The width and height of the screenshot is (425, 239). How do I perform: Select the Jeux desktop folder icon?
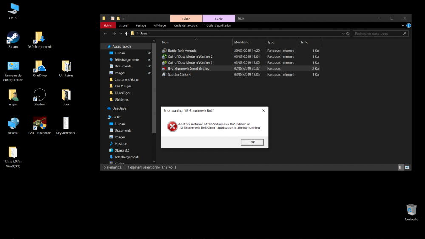point(66,97)
